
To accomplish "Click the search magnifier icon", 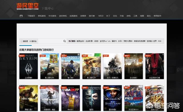I will 64,41.
